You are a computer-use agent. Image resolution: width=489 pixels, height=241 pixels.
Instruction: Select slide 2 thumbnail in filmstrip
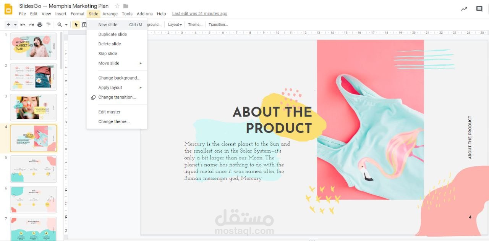pos(34,77)
